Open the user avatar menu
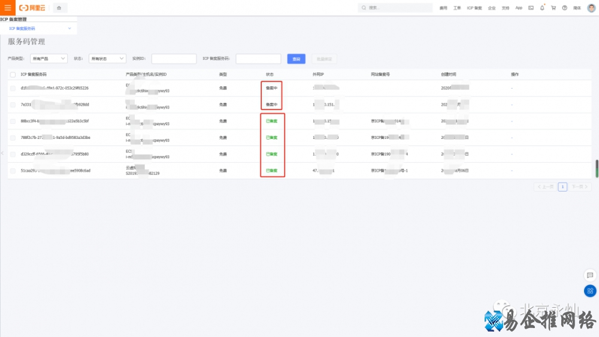The image size is (599, 337). pos(591,8)
